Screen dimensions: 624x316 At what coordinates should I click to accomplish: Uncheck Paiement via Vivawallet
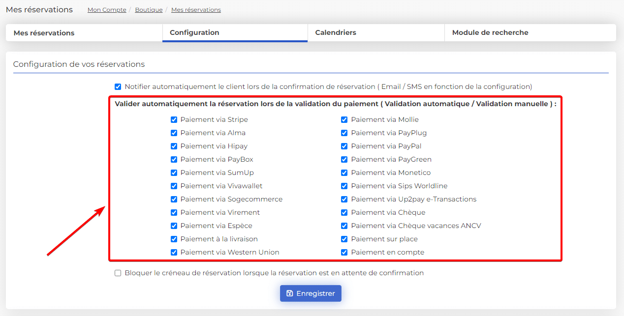pos(174,186)
